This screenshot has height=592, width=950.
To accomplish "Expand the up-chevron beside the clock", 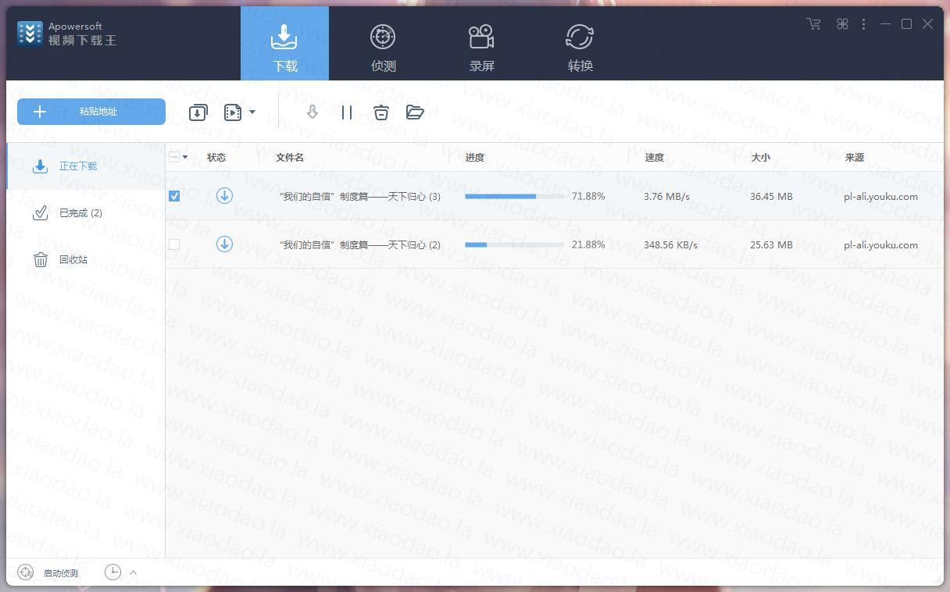I will 133,572.
